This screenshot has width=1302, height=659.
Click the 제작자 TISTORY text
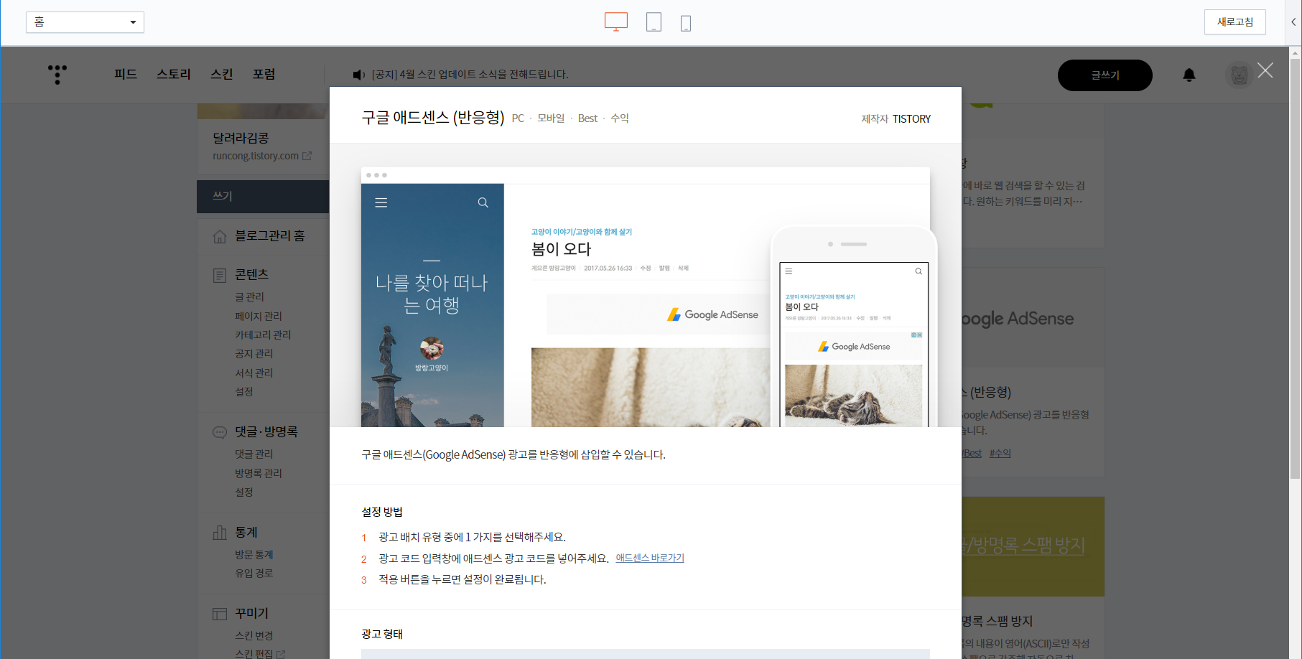896,119
